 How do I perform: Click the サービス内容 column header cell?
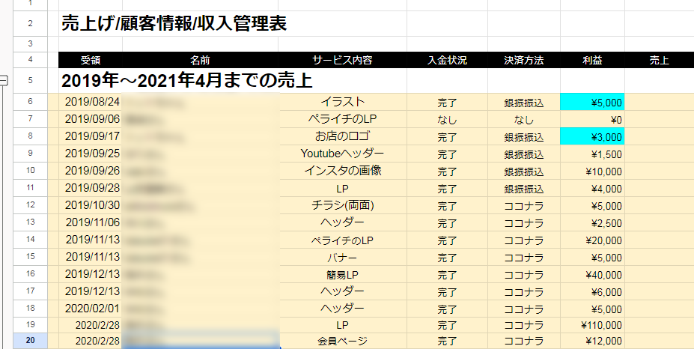pos(342,60)
